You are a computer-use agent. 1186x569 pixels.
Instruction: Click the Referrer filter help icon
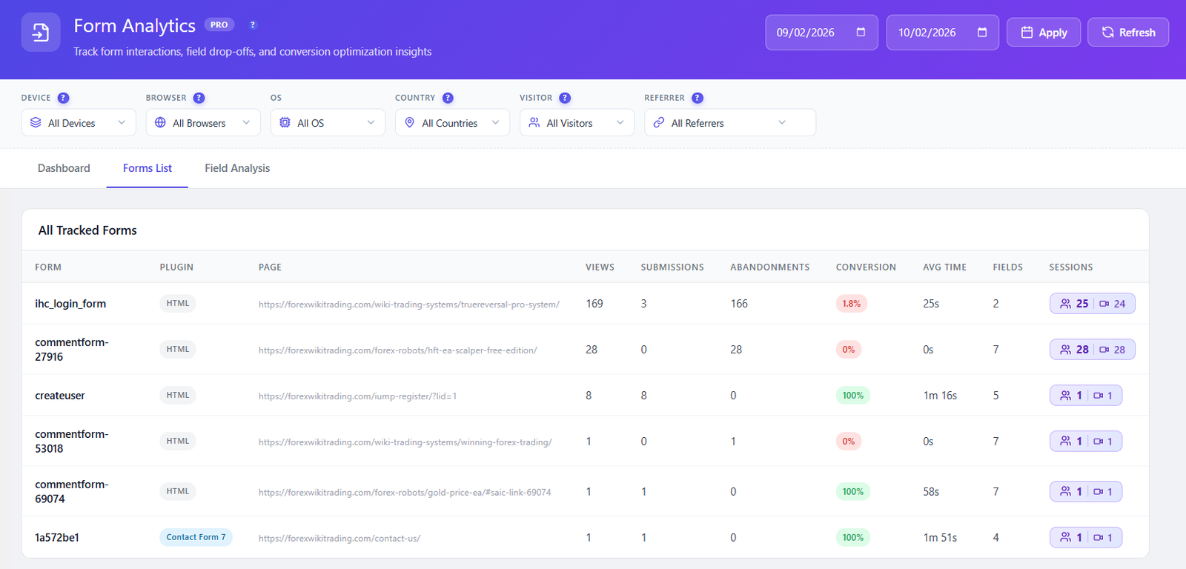698,98
